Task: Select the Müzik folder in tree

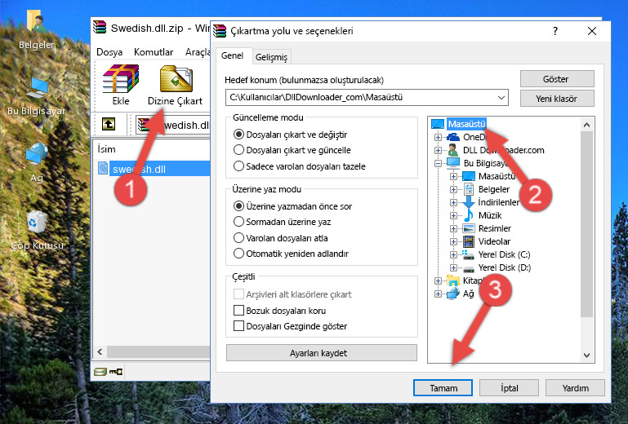Action: [490, 215]
